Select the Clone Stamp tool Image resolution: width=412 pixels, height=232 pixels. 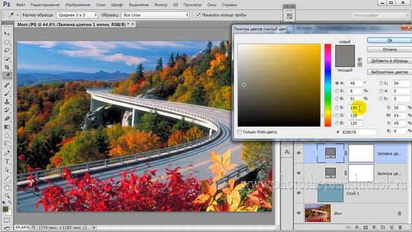tap(7, 102)
